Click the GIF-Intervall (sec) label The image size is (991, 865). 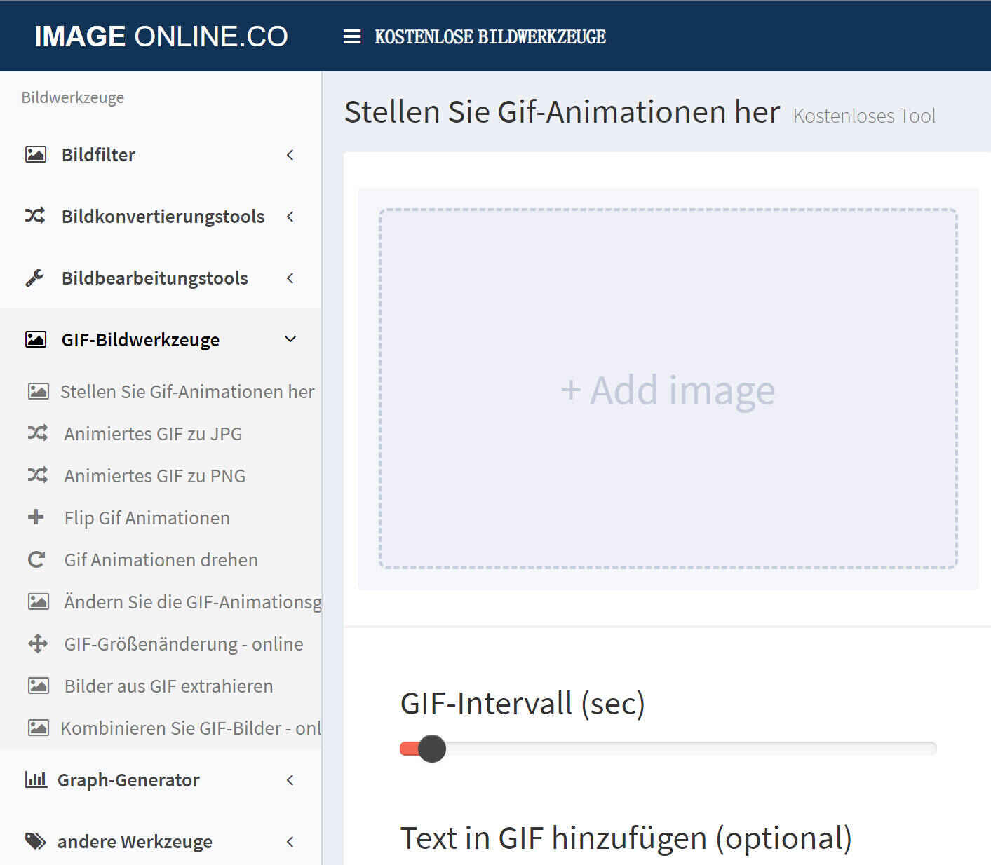[x=523, y=704]
